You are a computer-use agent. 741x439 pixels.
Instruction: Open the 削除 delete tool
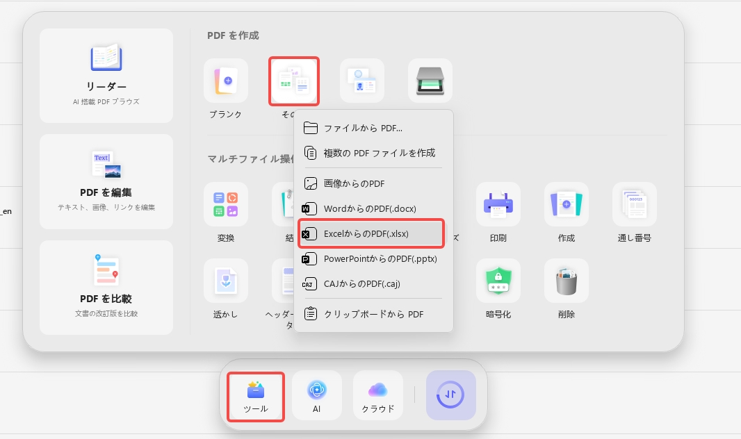(x=566, y=281)
